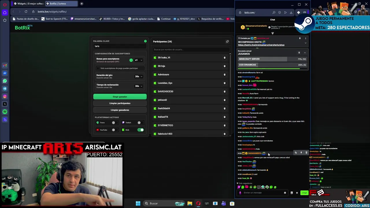Open chat settings gear icon
Screen dimensions: 370x208
point(297,193)
